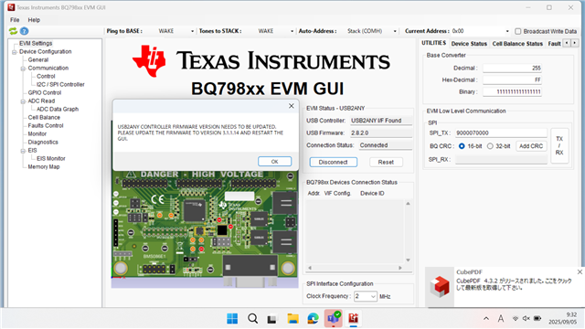Select Memory Map tree item

tap(44, 166)
